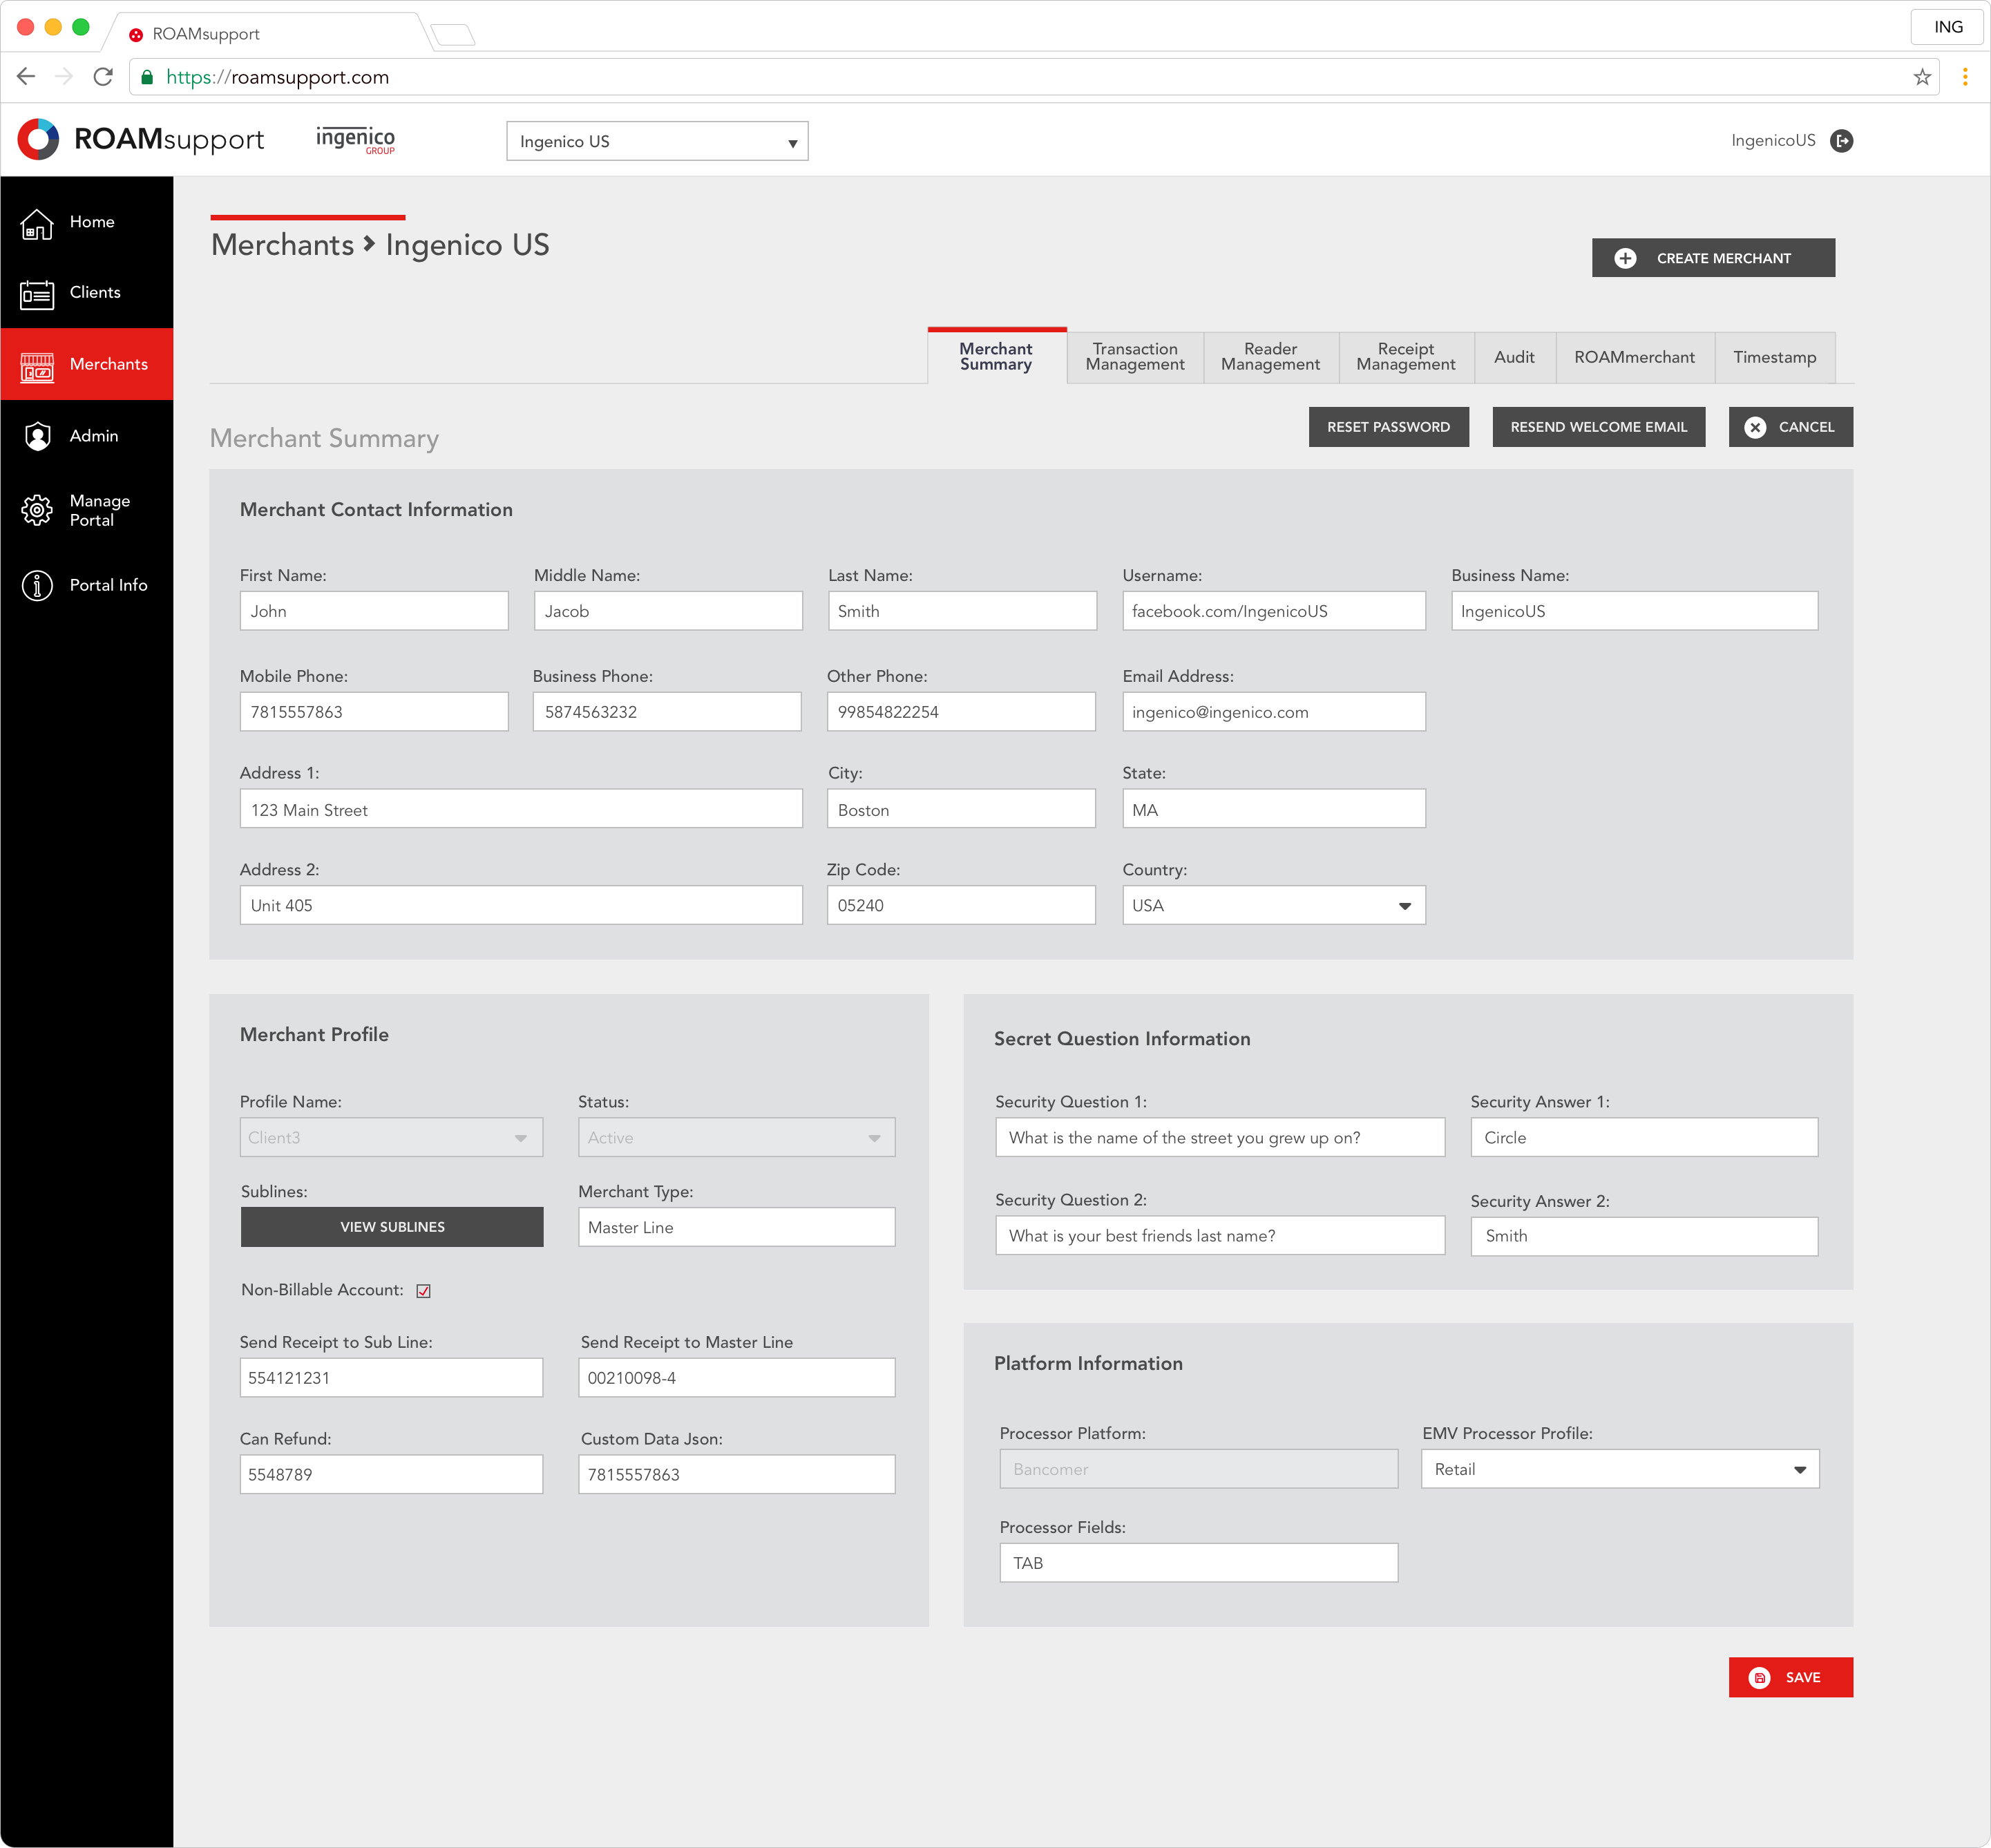Viewport: 1991px width, 1848px height.
Task: Open the Home sidebar icon
Action: coord(37,224)
